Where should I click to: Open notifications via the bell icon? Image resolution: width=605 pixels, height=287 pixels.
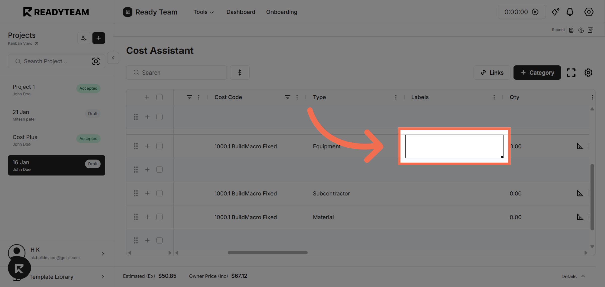point(570,12)
